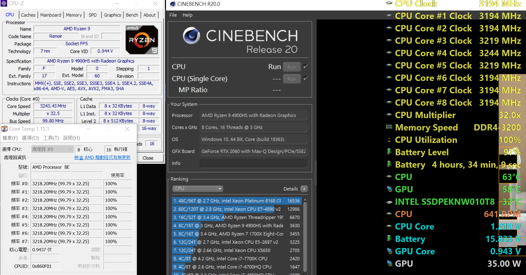The width and height of the screenshot is (526, 275).
Task: Click the chip icon beside CPU Core #1 Clock
Action: pyautogui.click(x=389, y=16)
